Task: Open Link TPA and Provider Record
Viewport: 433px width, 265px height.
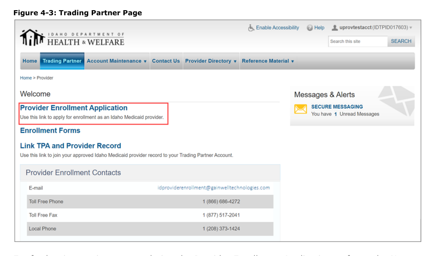Action: [x=70, y=146]
